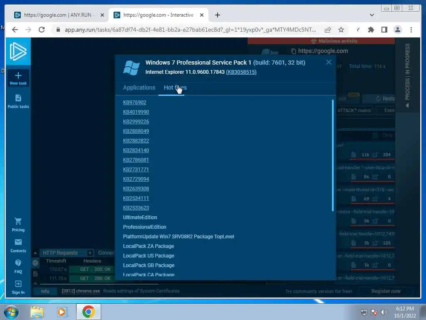Open hotfix KB2731771
Screen dimensions: 426x320
point(136,169)
